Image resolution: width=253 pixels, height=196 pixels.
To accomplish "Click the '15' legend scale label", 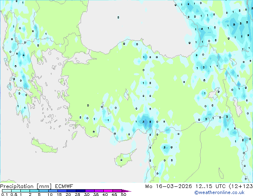I will (x=59, y=194).
